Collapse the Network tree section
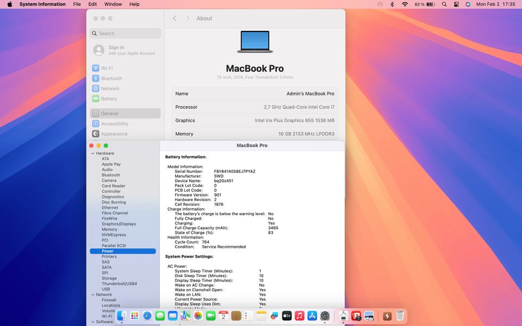 tap(92, 294)
